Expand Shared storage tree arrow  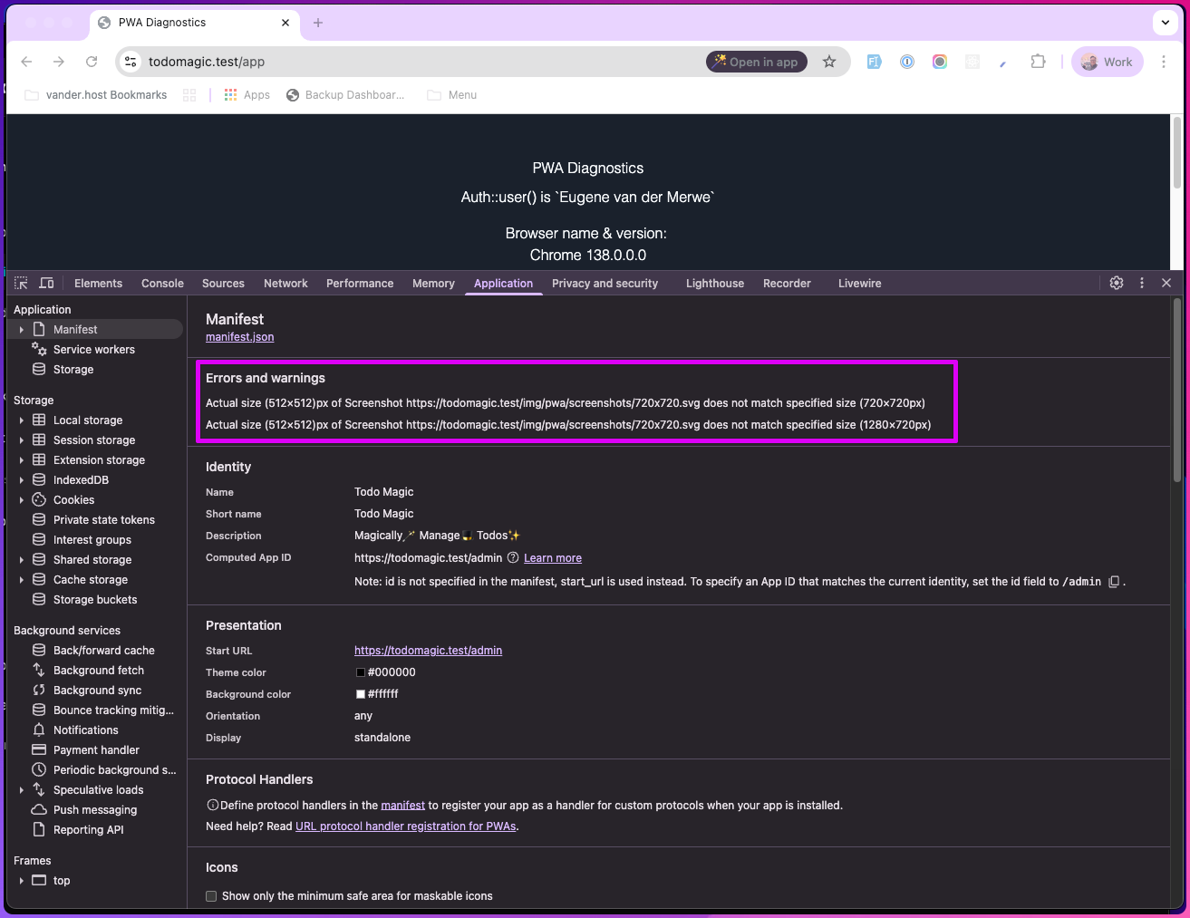(x=21, y=560)
